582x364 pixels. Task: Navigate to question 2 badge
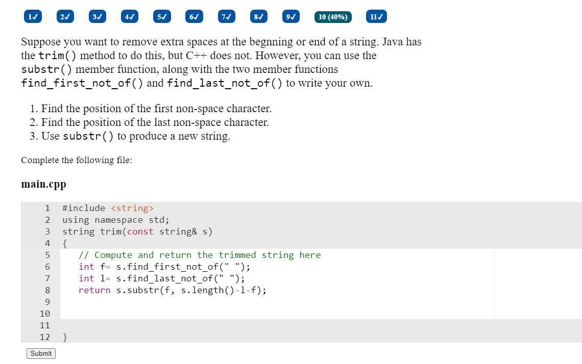pyautogui.click(x=65, y=16)
